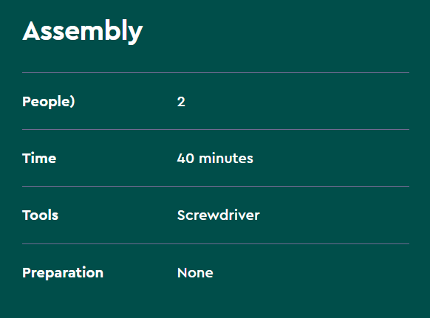
Task: Click the word minutes in the Time row
Action: point(226,159)
